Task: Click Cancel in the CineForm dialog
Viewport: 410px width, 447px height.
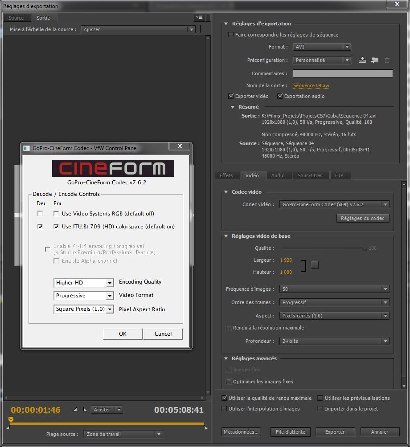Action: [163, 334]
